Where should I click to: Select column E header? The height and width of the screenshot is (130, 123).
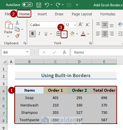coord(104,62)
